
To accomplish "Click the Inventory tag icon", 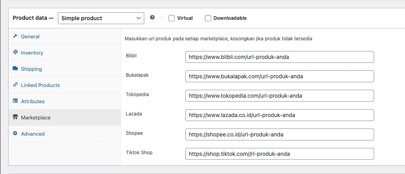I will (x=15, y=52).
